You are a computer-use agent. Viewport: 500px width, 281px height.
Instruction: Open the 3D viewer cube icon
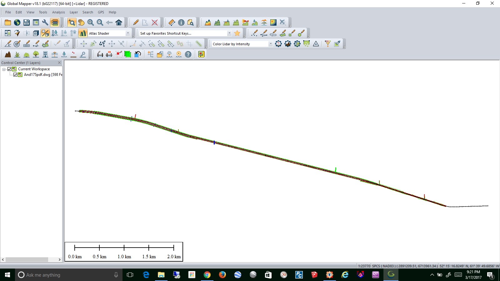pyautogui.click(x=36, y=33)
